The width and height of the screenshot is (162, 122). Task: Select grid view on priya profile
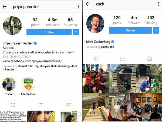click(13, 105)
